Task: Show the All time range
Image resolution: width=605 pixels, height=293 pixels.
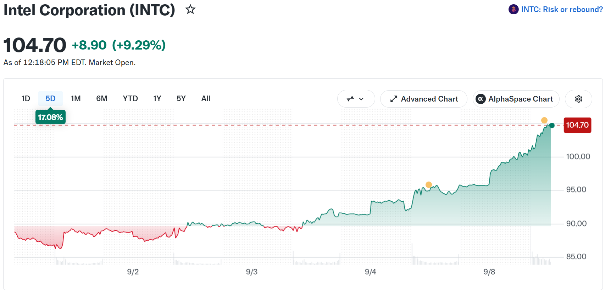Action: [x=206, y=99]
